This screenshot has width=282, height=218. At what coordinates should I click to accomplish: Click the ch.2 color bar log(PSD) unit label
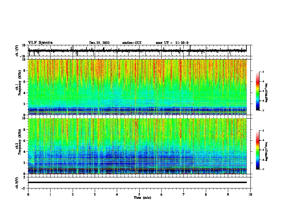[267, 151]
